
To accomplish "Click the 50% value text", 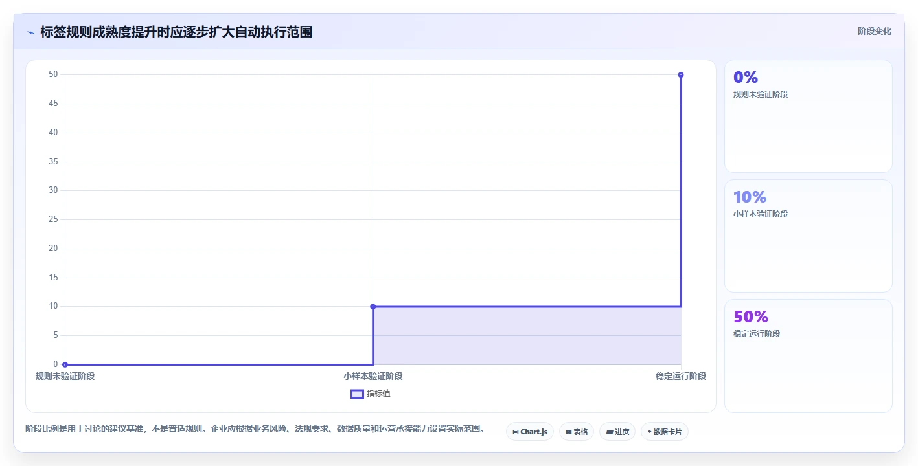I will [751, 316].
